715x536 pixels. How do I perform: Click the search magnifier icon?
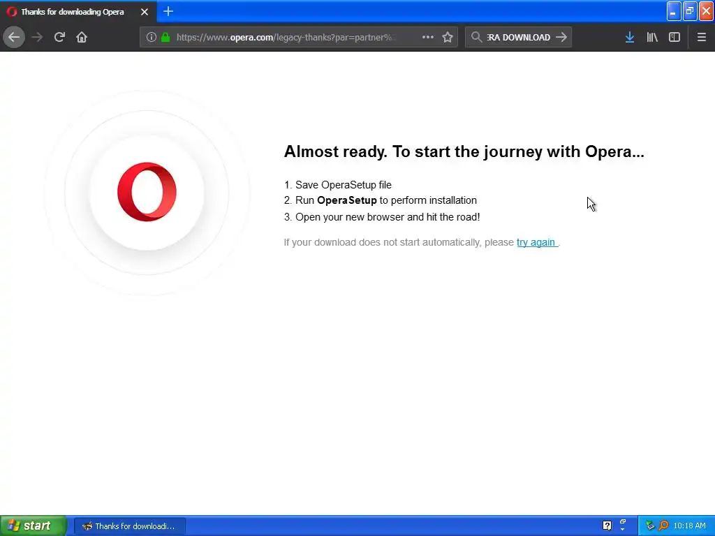pyautogui.click(x=476, y=38)
